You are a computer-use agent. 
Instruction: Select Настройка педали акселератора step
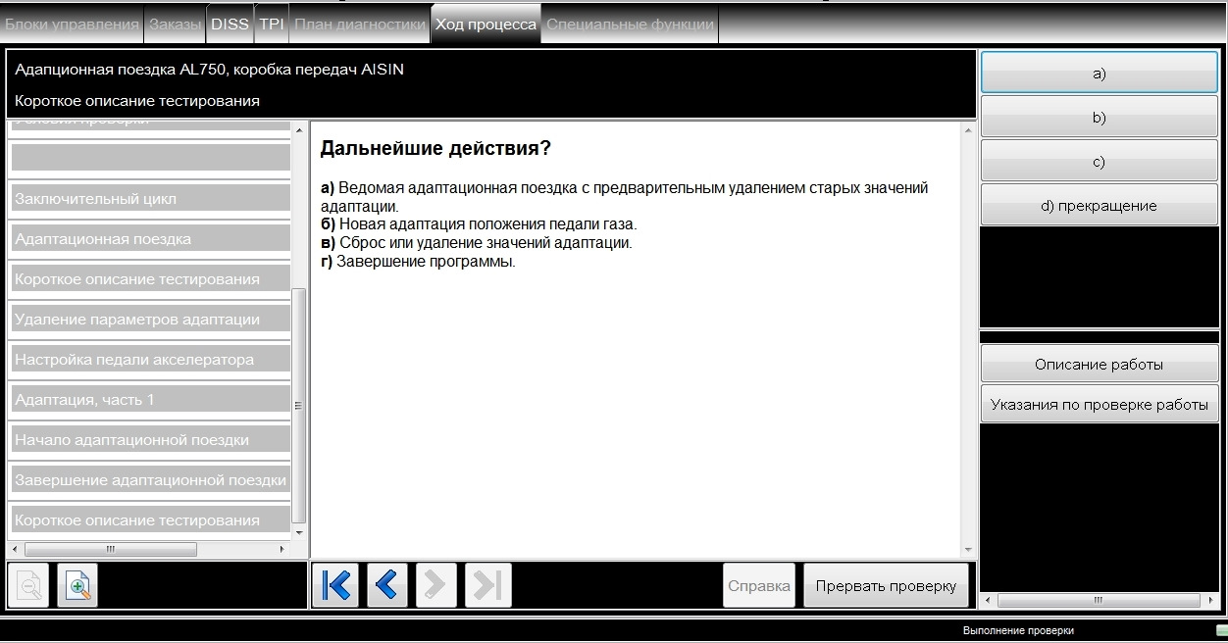[150, 359]
